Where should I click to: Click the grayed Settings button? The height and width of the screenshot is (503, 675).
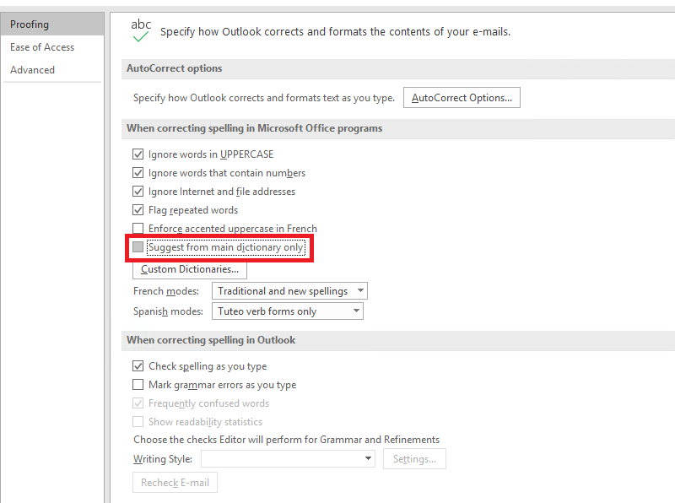click(414, 458)
